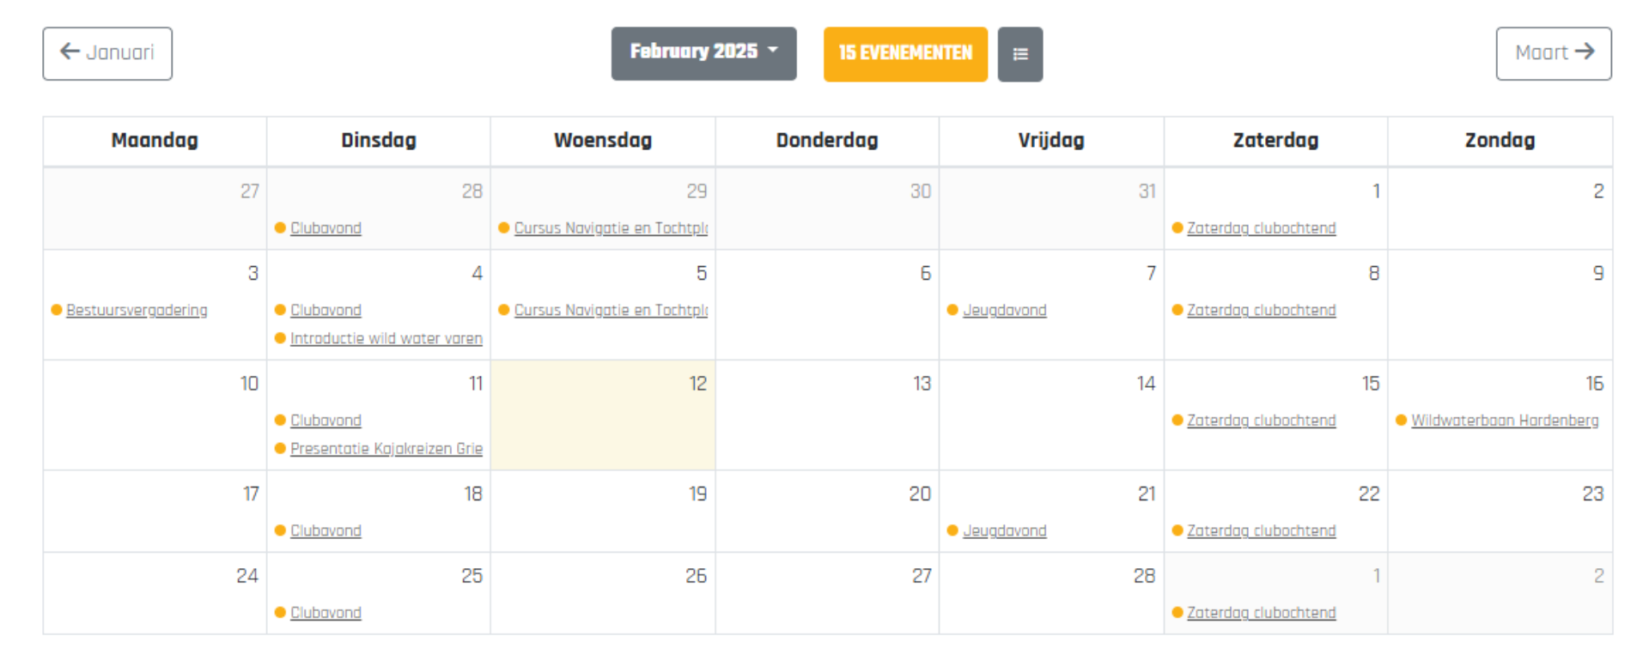Open Cursus Navigatie event on January 29
This screenshot has height=666, width=1649.
(610, 228)
